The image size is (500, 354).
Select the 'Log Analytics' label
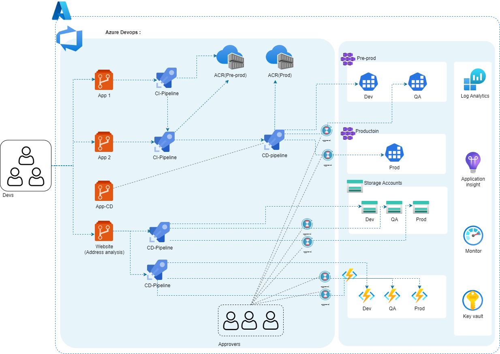475,96
